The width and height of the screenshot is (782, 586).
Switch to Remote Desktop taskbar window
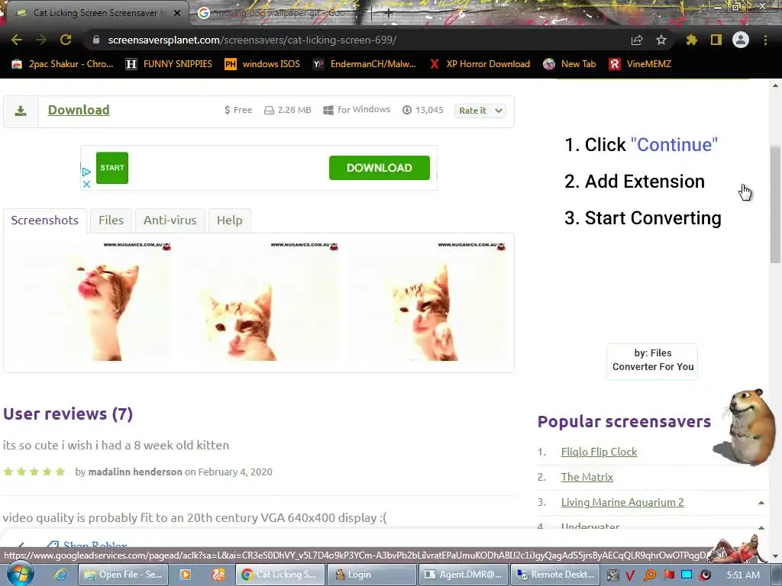coord(556,575)
